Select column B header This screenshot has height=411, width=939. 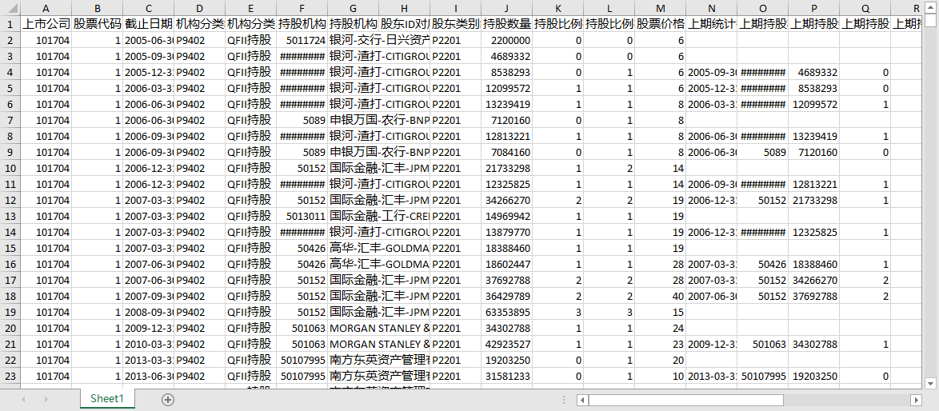[97, 8]
